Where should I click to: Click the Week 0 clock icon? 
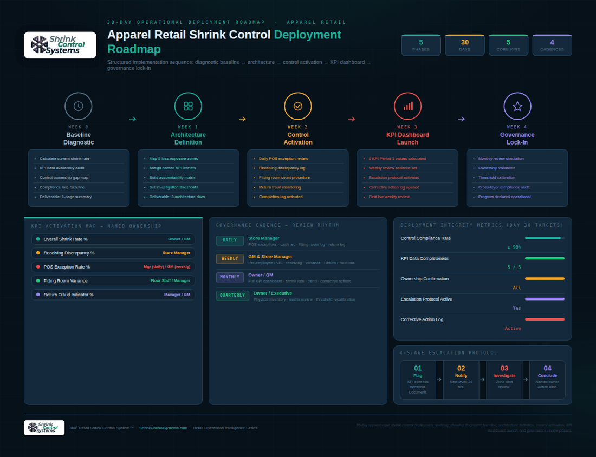click(79, 106)
